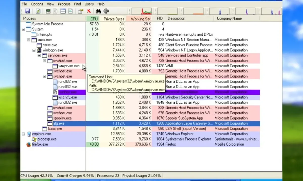The image size is (303, 181).
Task: Click the Save toolbar icon
Action: (27, 11)
